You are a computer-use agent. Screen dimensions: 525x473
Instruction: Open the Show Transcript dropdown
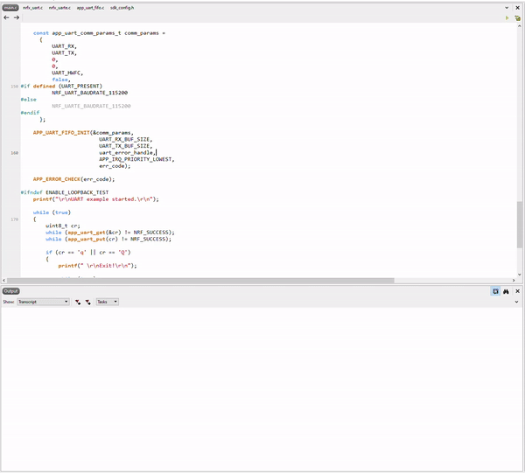[x=43, y=302]
